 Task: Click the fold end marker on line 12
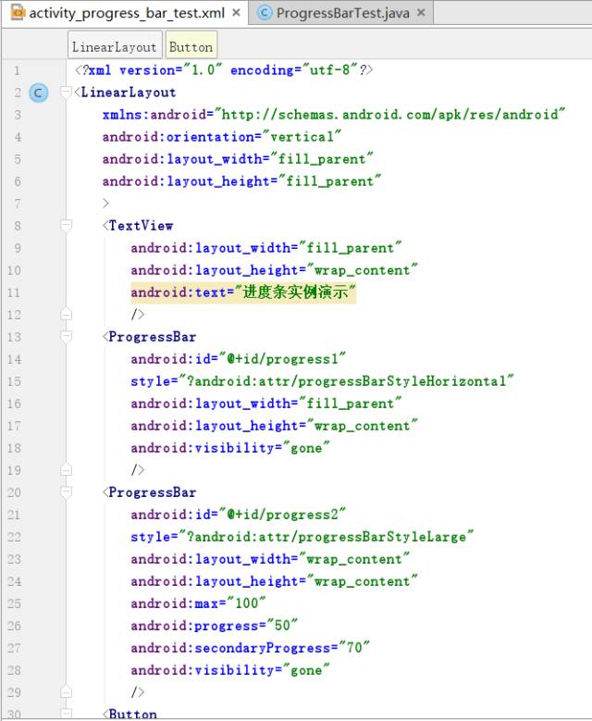pos(67,315)
